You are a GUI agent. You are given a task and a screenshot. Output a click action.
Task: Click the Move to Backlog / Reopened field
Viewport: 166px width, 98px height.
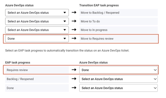119,13
